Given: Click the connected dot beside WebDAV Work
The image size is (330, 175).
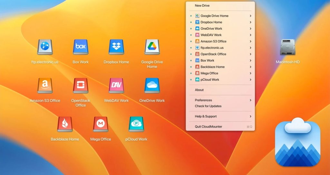Looking at the screenshot, I should (191, 35).
